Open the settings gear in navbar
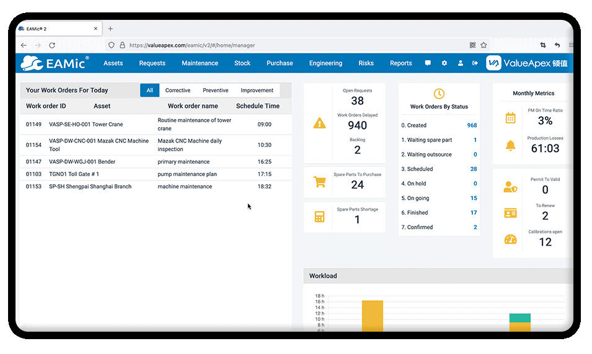The image size is (592, 354). click(444, 63)
